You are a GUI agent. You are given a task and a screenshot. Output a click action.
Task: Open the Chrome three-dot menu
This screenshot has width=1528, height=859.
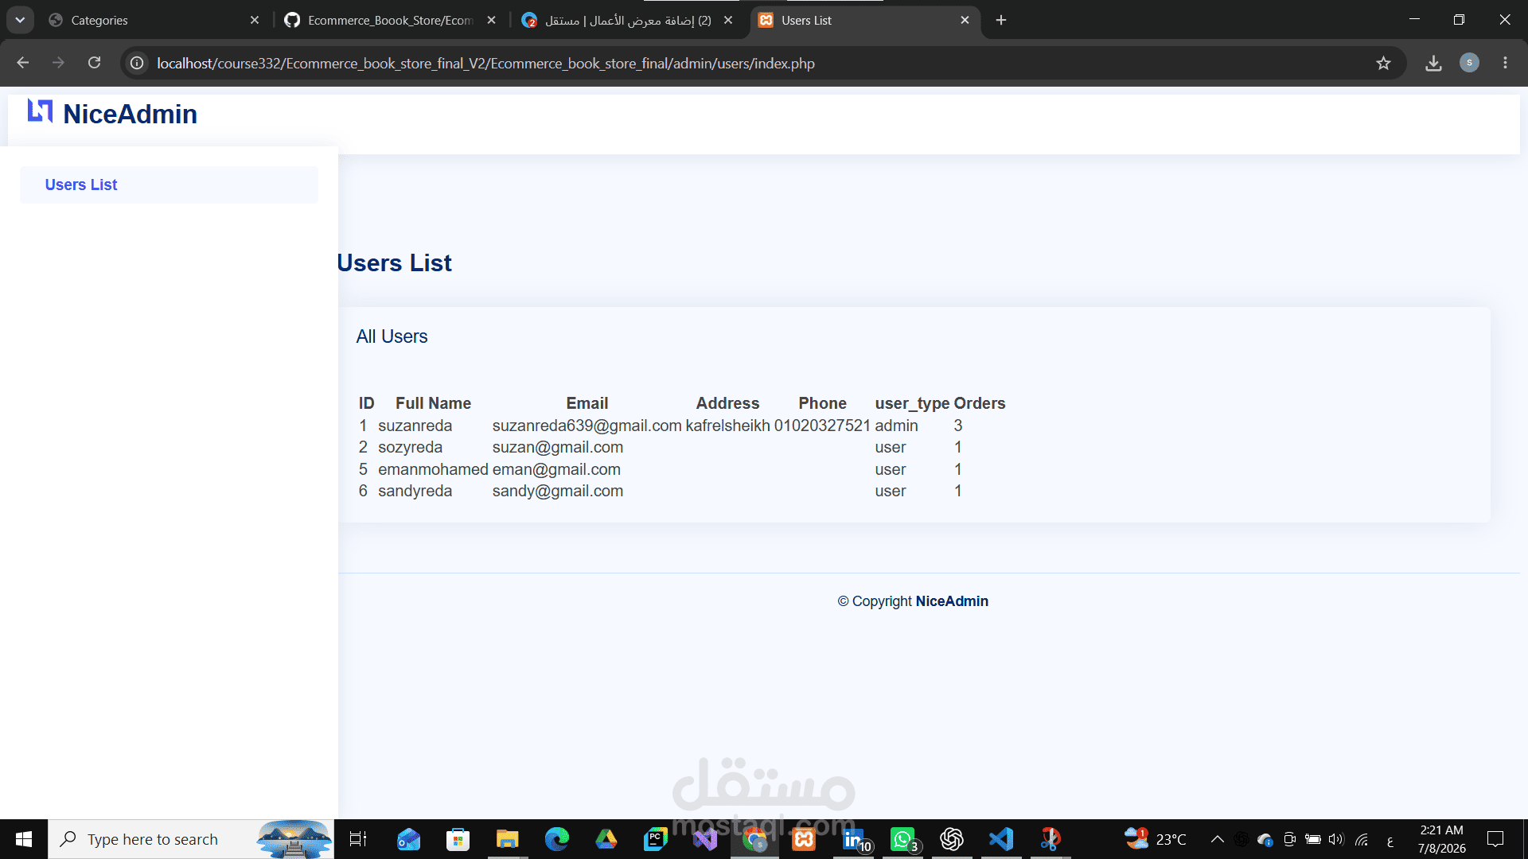point(1505,63)
